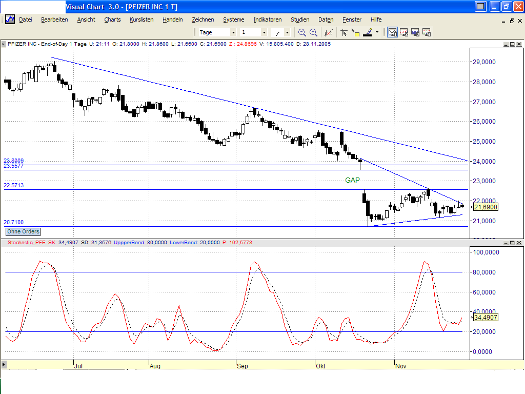
Task: Select the pointer with yellow note tool
Action: click(x=355, y=32)
